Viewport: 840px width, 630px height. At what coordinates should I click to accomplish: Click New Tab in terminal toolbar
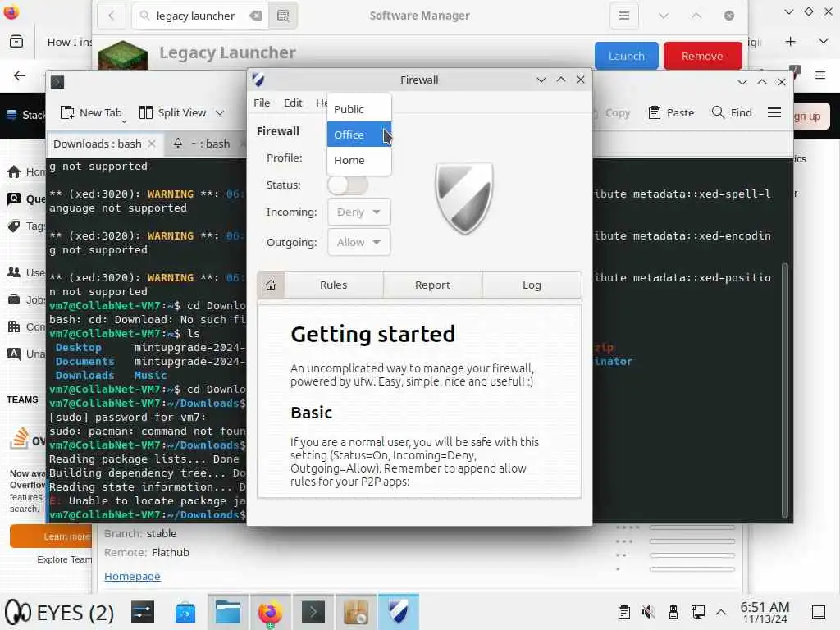(92, 112)
